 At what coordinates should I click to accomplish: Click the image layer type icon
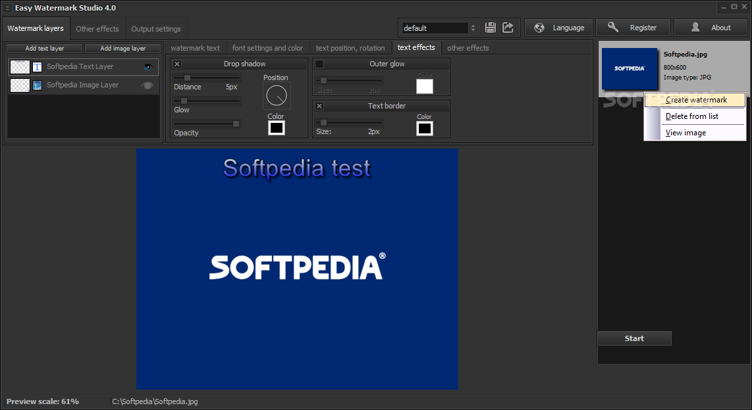click(37, 85)
